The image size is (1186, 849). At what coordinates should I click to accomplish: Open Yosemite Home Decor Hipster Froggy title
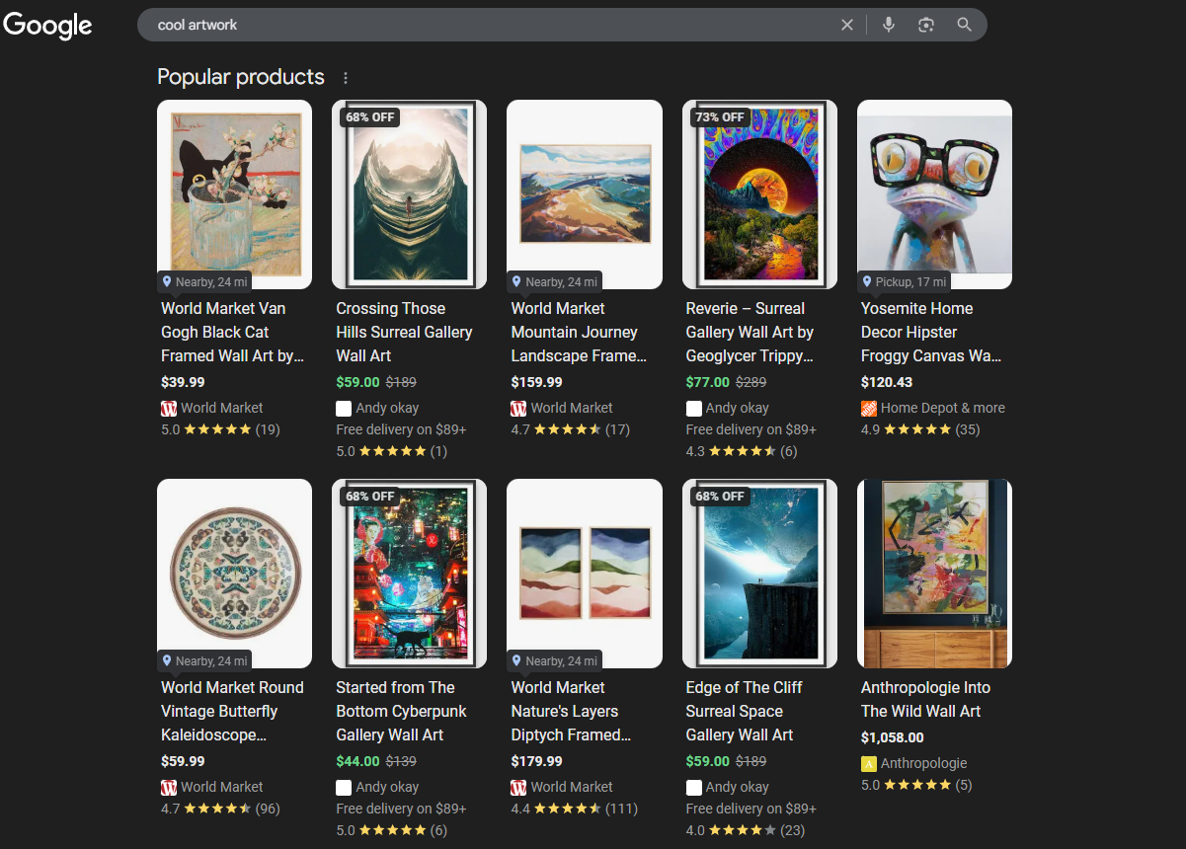tap(932, 332)
